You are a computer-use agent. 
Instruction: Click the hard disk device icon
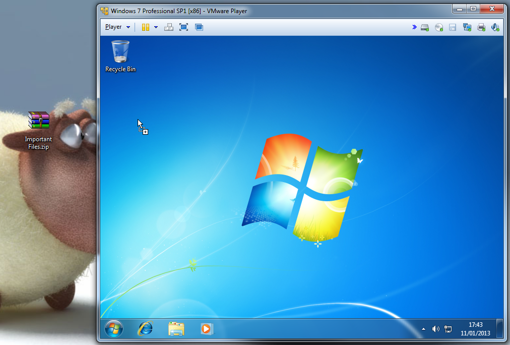pyautogui.click(x=425, y=27)
